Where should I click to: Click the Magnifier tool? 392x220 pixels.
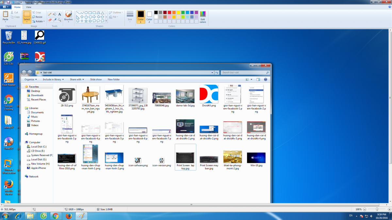(59, 20)
